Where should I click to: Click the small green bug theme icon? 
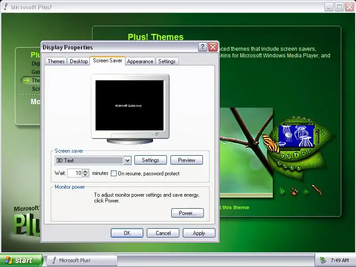306,192
